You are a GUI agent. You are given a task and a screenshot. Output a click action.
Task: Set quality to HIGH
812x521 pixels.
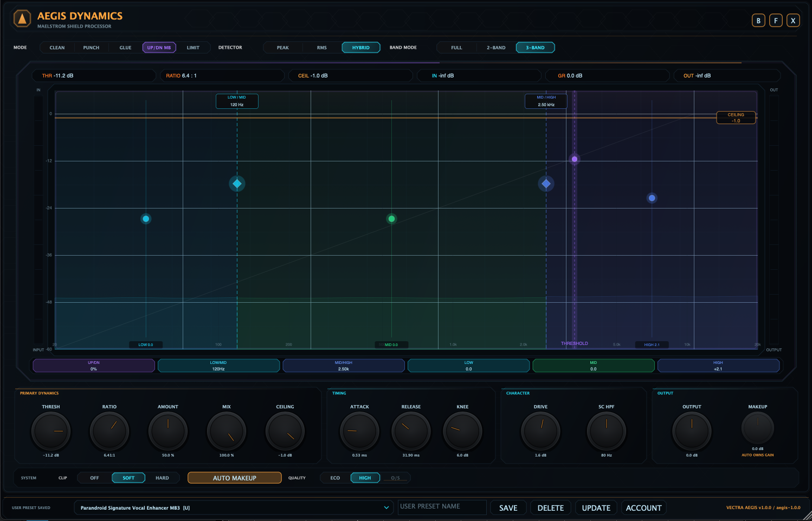pyautogui.click(x=365, y=478)
